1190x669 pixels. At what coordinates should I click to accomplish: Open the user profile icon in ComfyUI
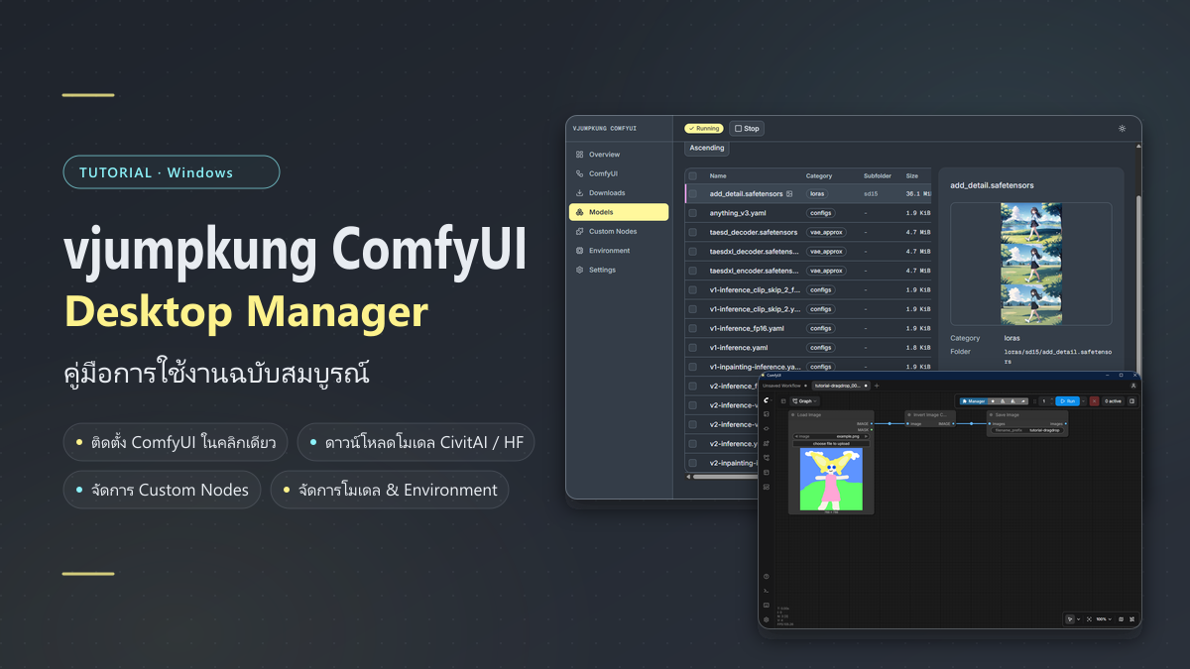coord(1133,386)
